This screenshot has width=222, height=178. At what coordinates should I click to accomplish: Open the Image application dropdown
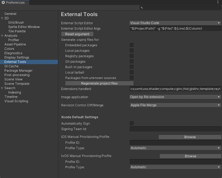click(x=175, y=97)
